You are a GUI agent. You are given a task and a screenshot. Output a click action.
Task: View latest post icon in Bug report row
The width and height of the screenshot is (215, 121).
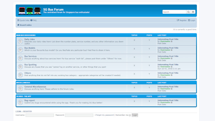click(x=172, y=103)
